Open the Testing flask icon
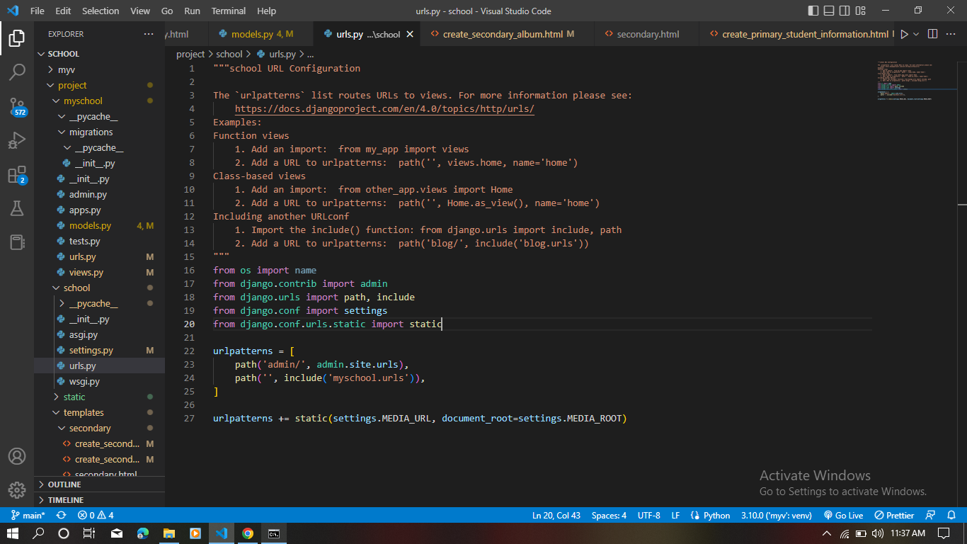This screenshot has width=967, height=544. [17, 208]
